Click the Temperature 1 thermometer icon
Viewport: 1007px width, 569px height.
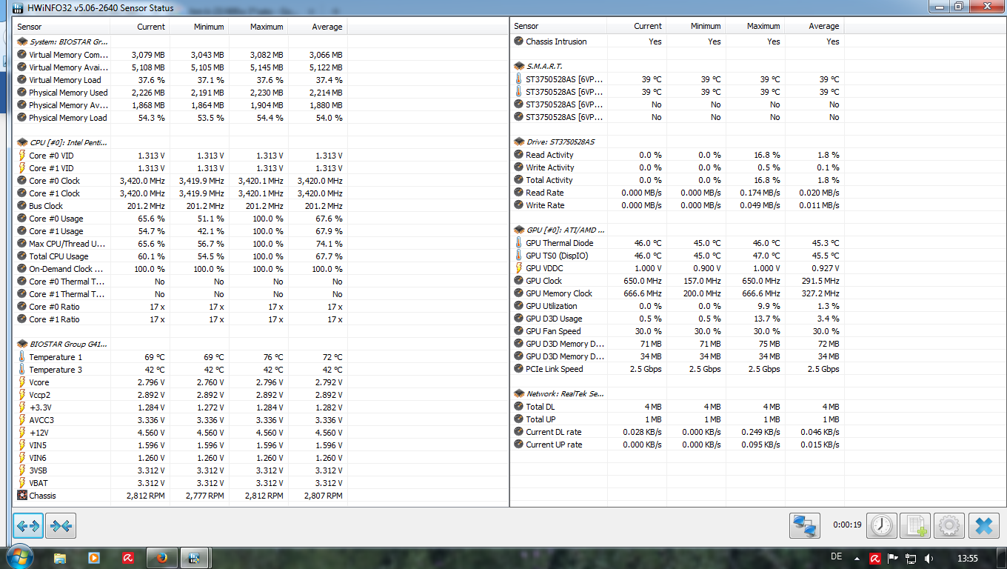click(x=22, y=357)
